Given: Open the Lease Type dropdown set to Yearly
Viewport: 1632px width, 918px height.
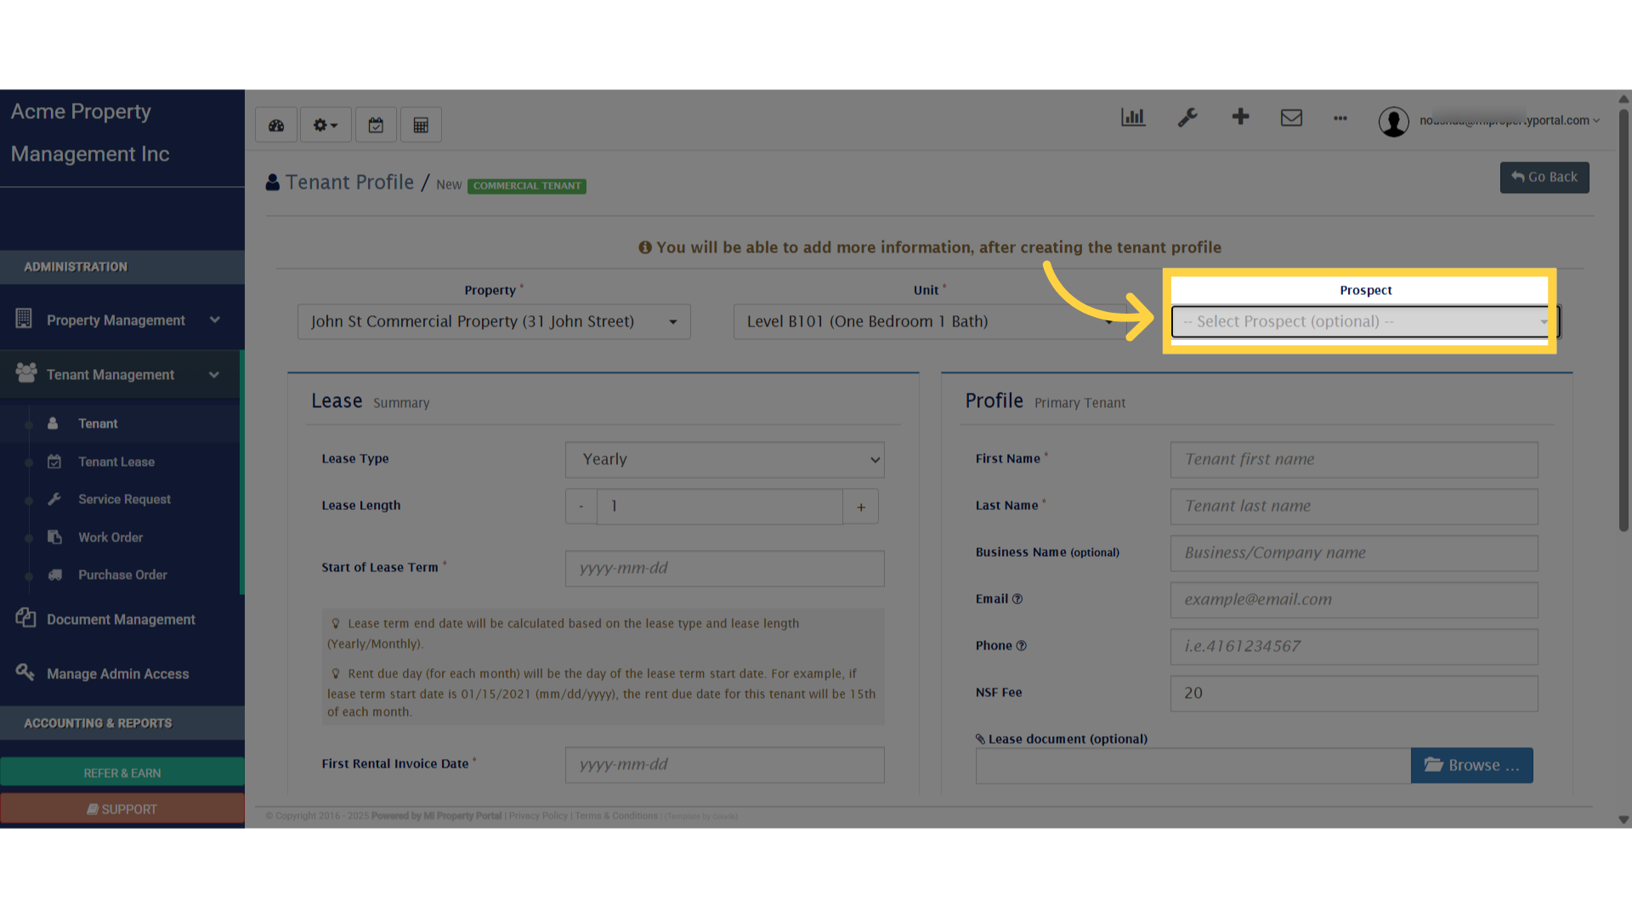Looking at the screenshot, I should coord(725,460).
